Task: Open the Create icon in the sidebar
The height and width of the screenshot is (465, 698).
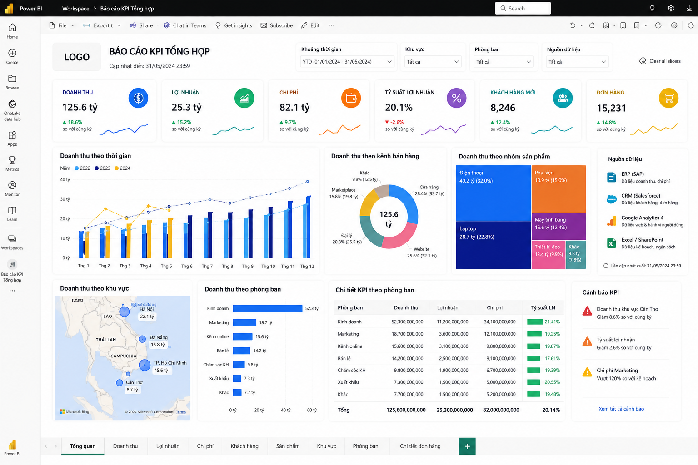Action: [x=12, y=56]
